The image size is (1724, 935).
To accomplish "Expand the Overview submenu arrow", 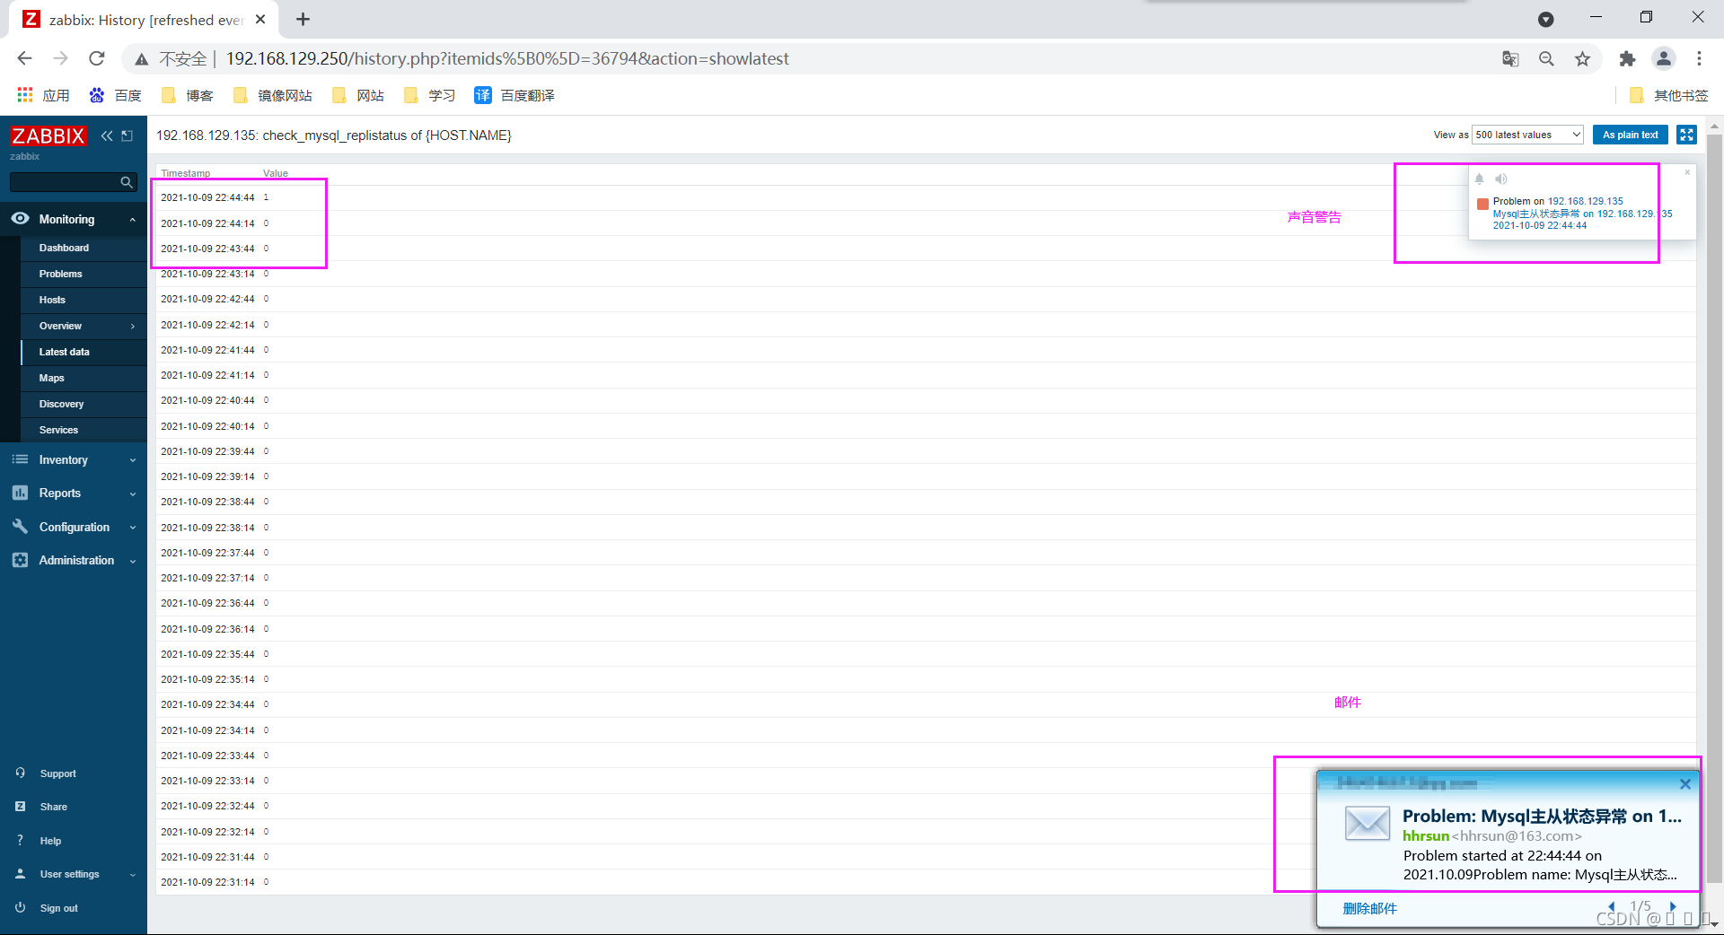I will (x=133, y=326).
